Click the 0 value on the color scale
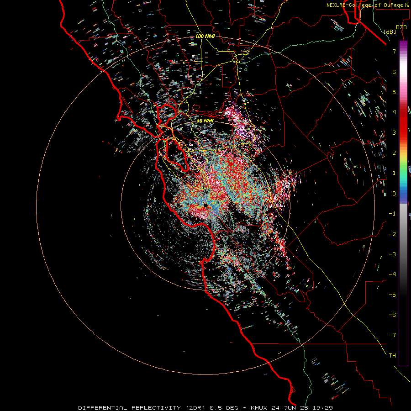Image resolution: width=411 pixels, height=411 pixels. 394,194
